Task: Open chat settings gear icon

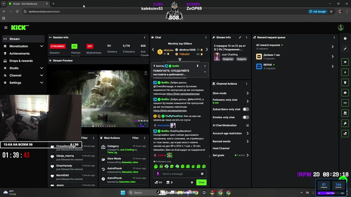Action: click(x=192, y=182)
